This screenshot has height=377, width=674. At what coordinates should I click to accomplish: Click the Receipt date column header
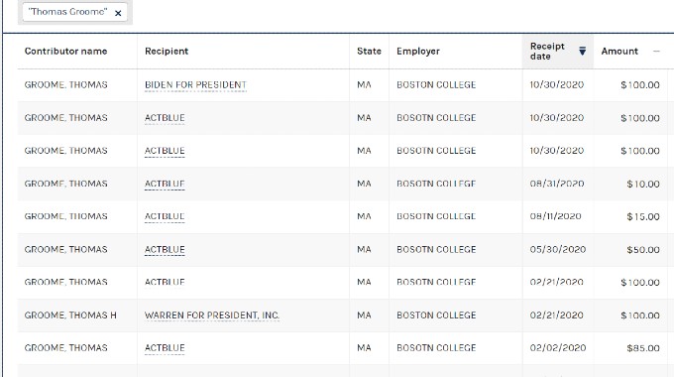tap(547, 52)
